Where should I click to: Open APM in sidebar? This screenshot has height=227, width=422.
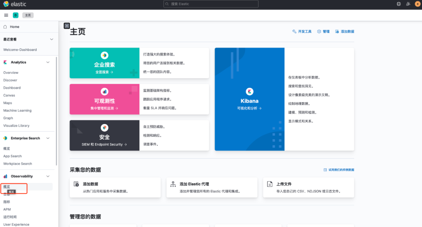[x=7, y=209]
